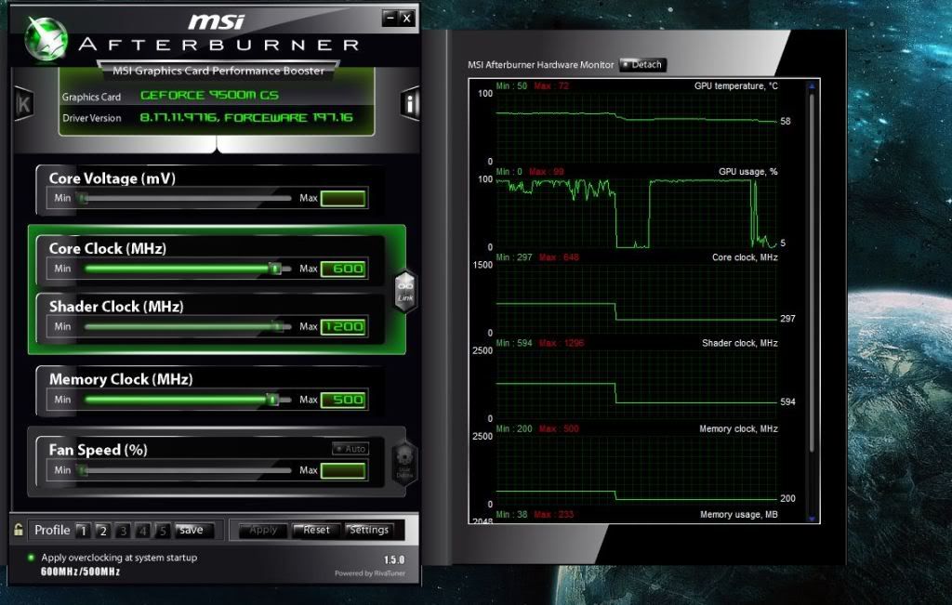This screenshot has width=952, height=605.
Task: Click the Memory Clock slider handle
Action: (272, 400)
